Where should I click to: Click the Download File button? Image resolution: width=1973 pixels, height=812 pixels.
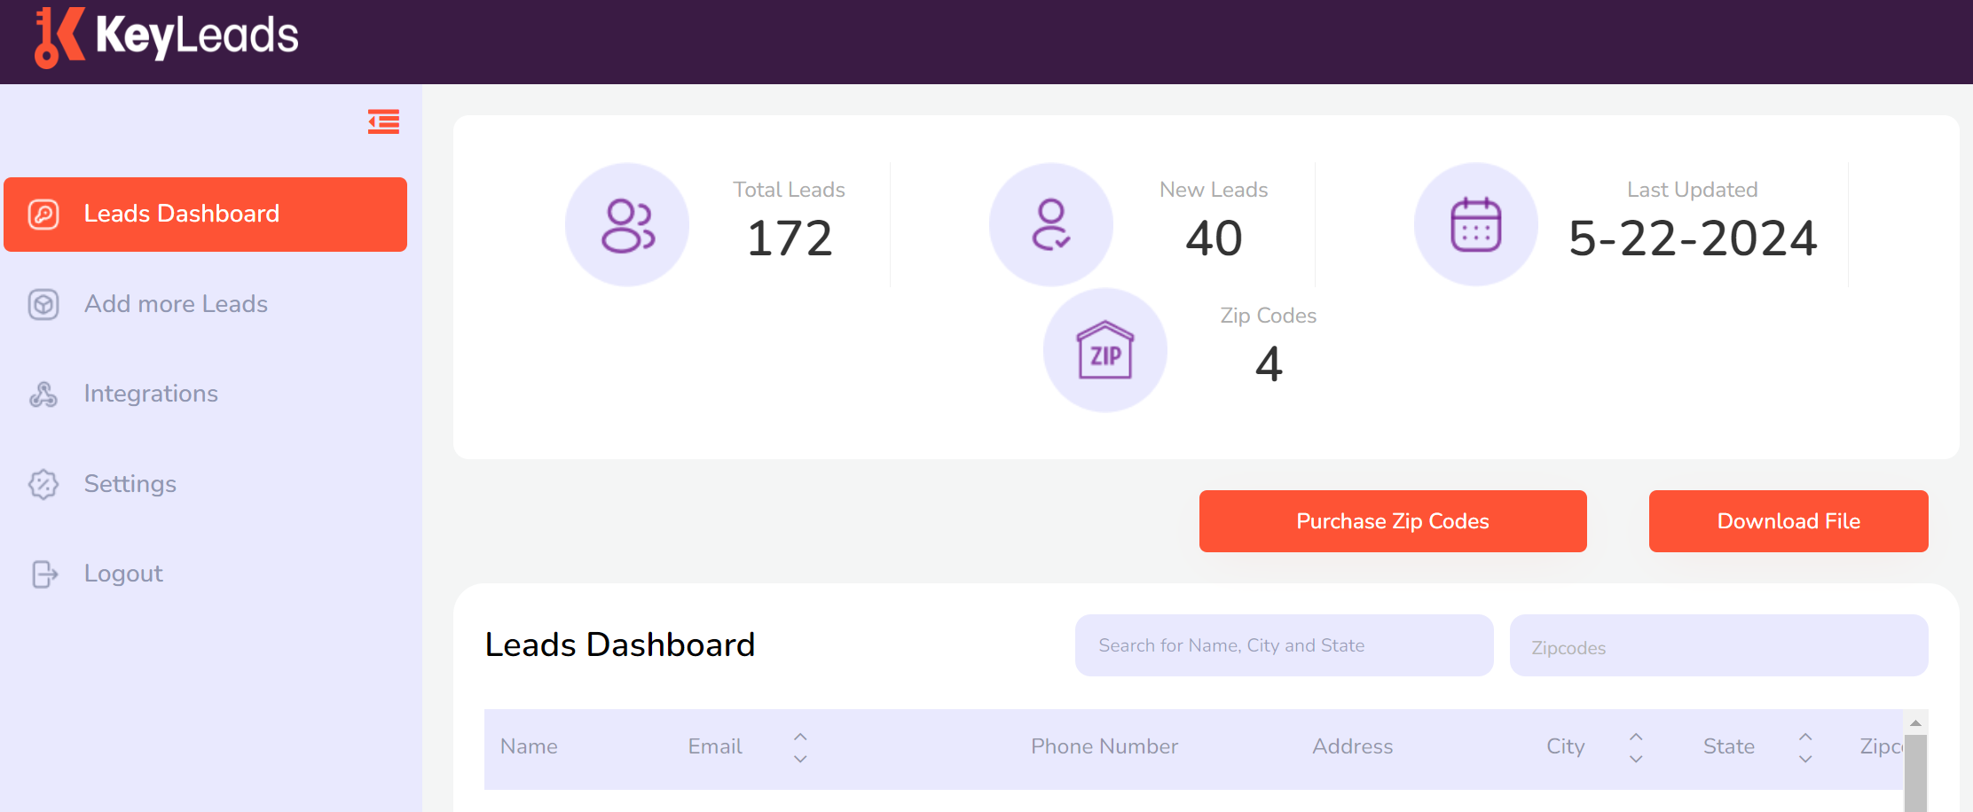[1788, 521]
